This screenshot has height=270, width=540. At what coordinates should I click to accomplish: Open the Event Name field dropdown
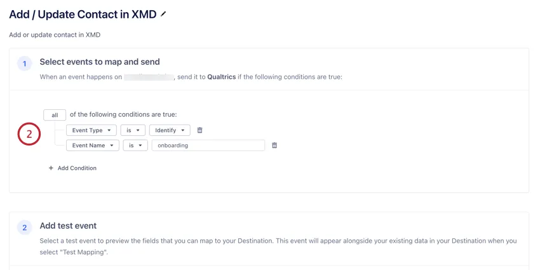(x=93, y=145)
